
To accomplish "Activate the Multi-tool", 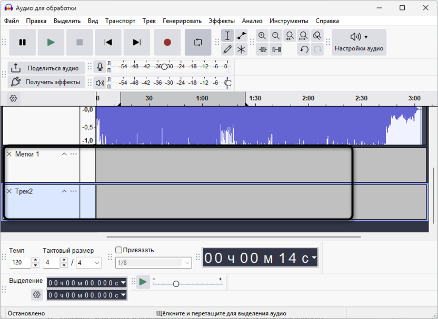I will point(241,48).
